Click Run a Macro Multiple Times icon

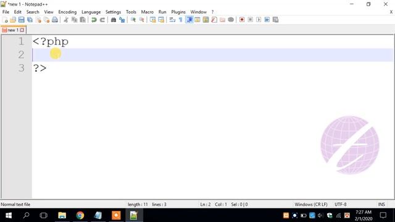[267, 20]
